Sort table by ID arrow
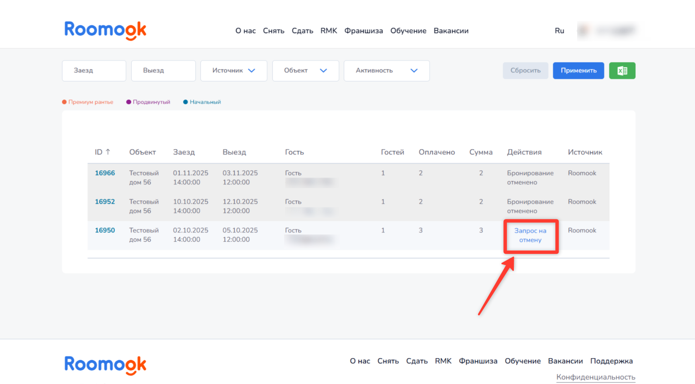Screen dimensions: 695x384 [108, 152]
